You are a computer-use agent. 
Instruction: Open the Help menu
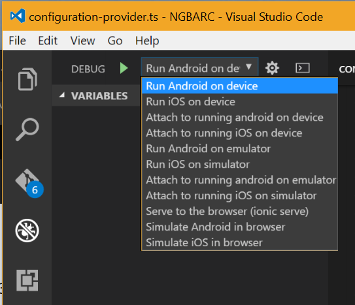click(147, 41)
